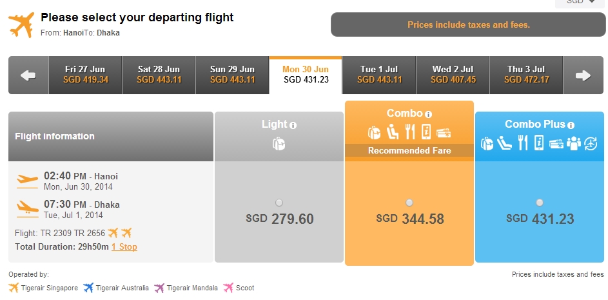Select the Thu 3 Jul date tab
Screen dimensions: 608x300
(526, 75)
